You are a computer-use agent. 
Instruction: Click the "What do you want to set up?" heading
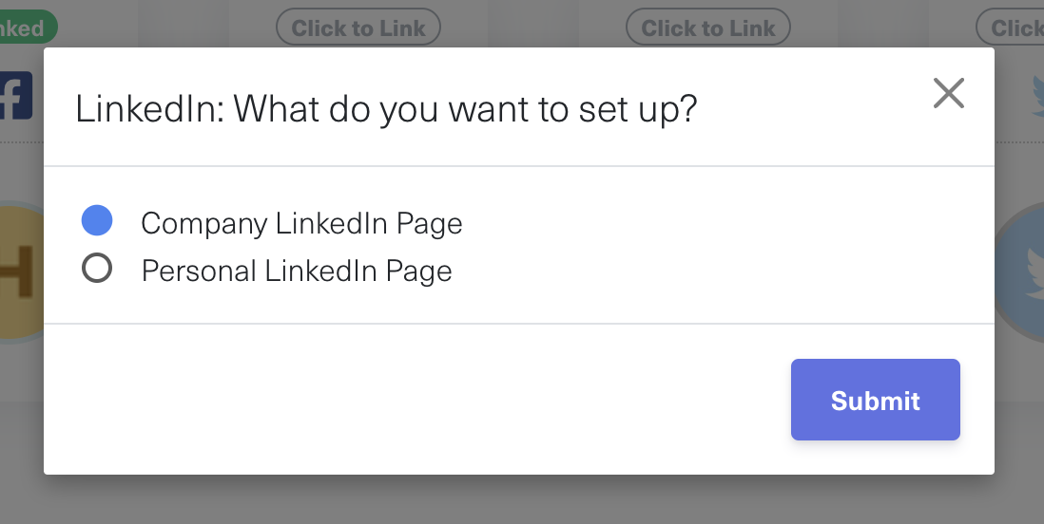[466, 109]
